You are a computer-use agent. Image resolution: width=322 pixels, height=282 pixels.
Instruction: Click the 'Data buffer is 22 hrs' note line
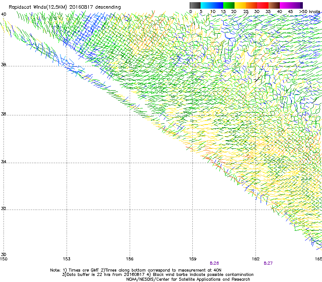[x=158, y=275]
